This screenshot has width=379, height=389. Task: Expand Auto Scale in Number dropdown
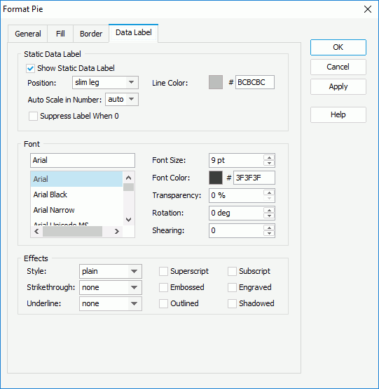pyautogui.click(x=122, y=100)
